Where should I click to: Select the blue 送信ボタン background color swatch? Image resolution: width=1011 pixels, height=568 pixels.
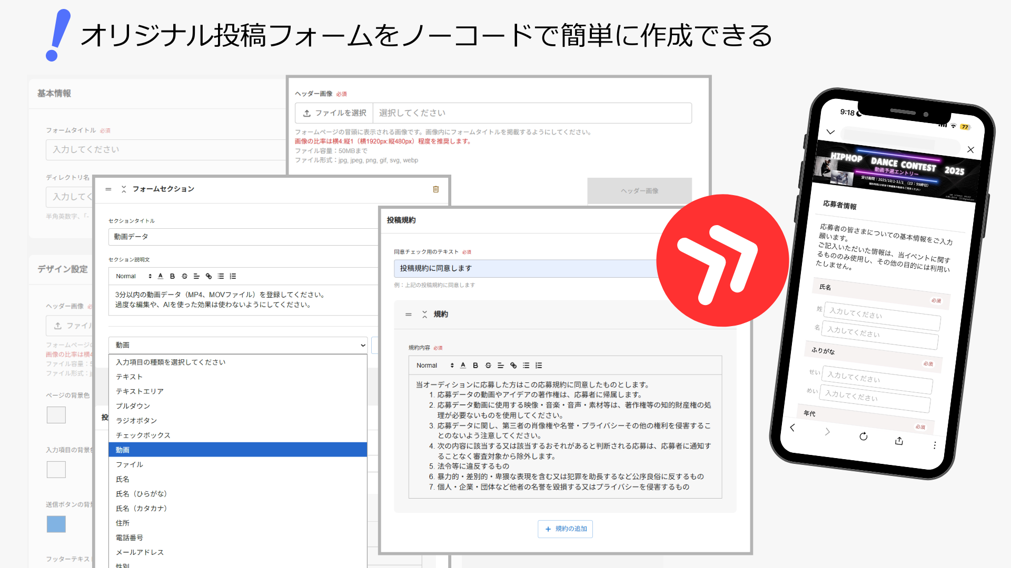coord(56,524)
